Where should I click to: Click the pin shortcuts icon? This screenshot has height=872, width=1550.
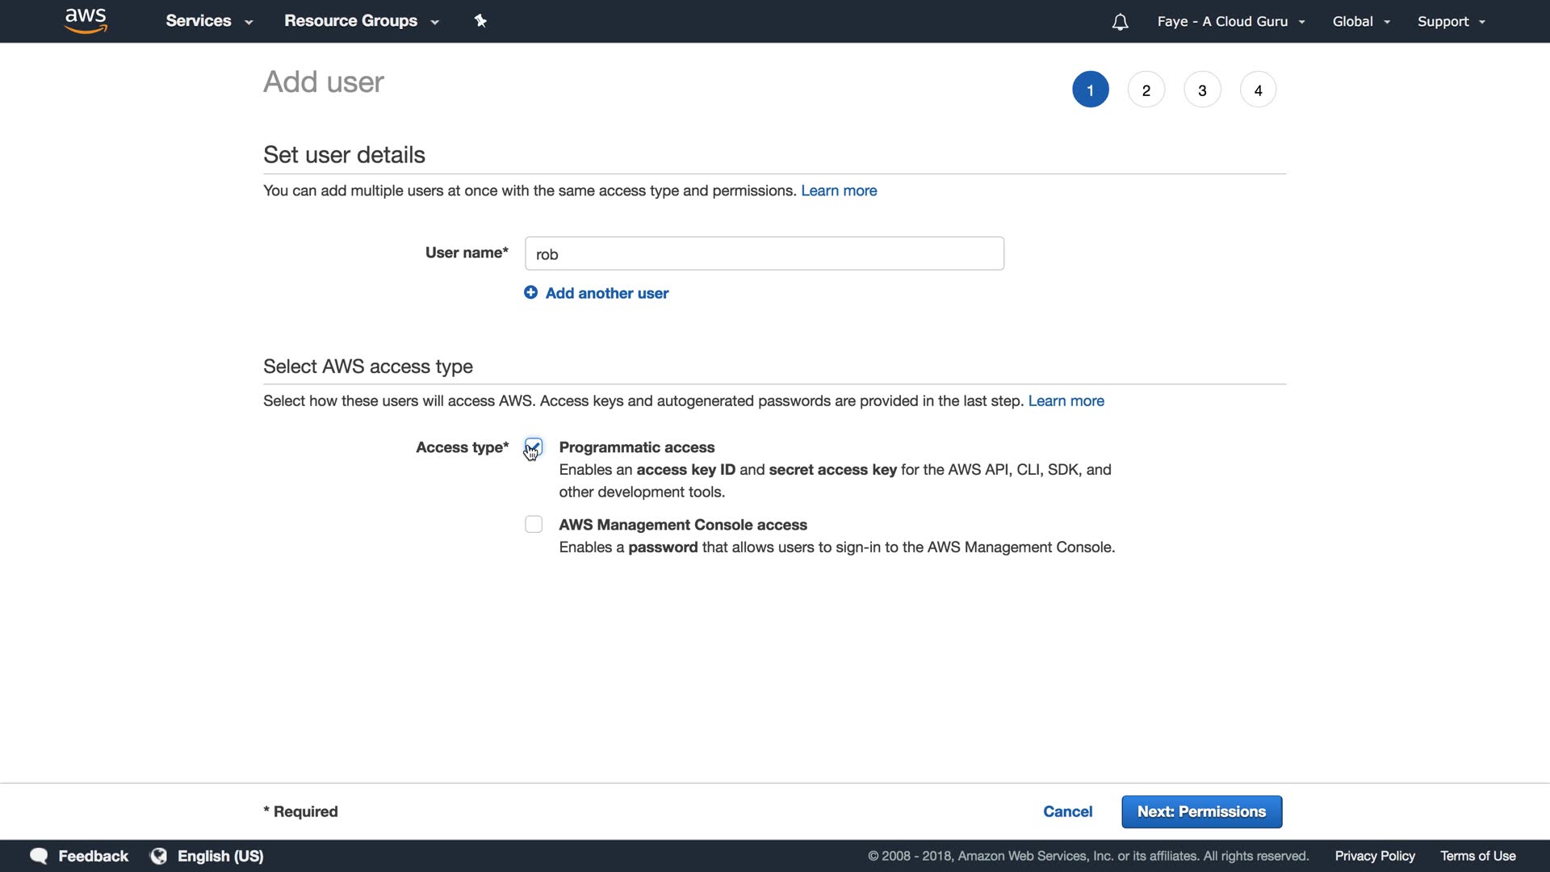[x=480, y=21]
